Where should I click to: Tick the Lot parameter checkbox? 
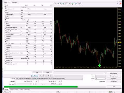(5, 22)
